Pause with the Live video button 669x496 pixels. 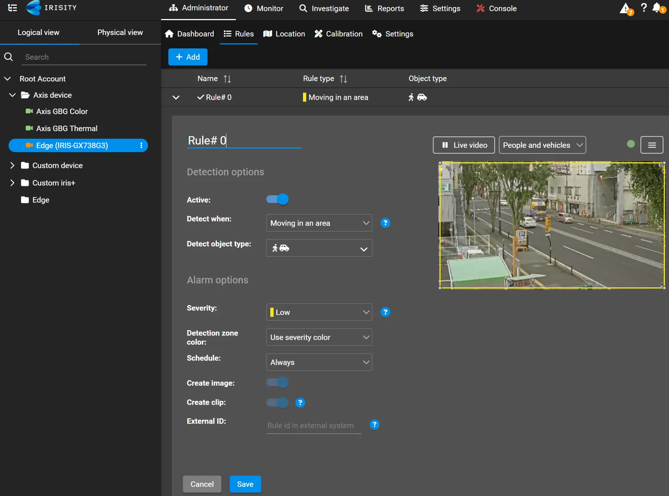pos(464,145)
